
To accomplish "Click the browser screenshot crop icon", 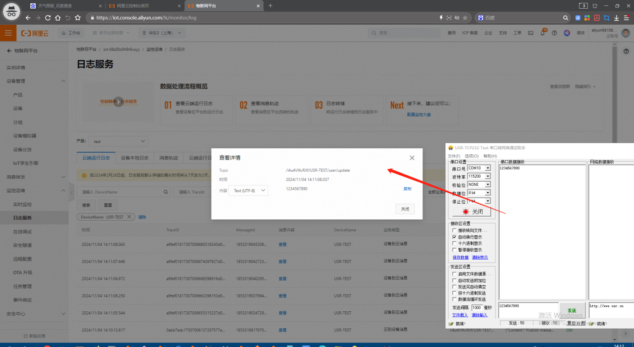I will pos(606,18).
